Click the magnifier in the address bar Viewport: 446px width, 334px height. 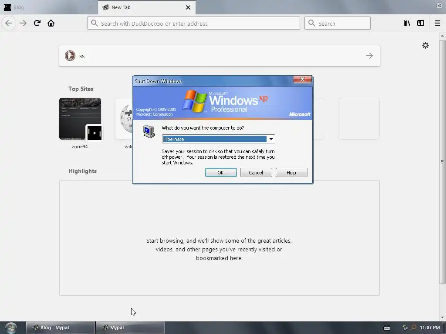95,23
